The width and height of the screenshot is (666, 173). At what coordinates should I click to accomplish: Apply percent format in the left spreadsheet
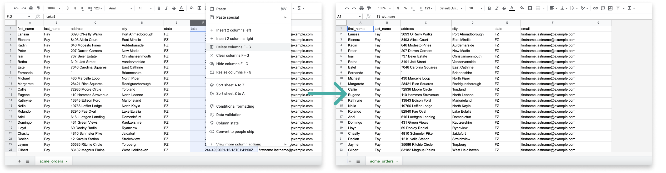coord(75,8)
